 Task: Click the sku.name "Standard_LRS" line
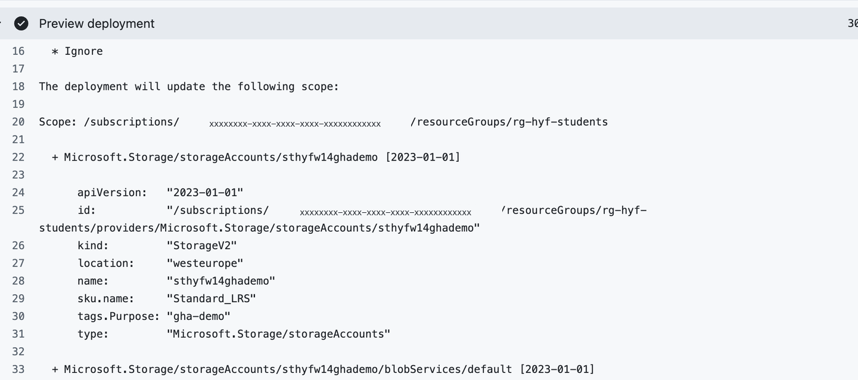point(167,299)
